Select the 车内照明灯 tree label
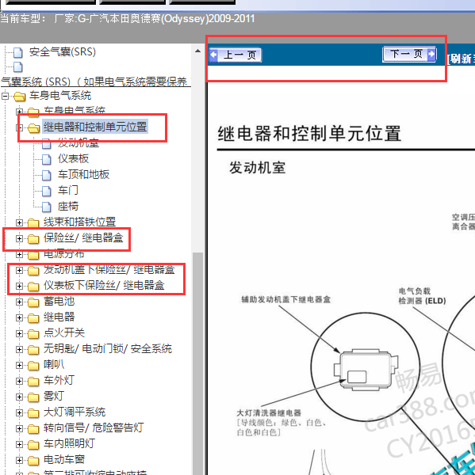The height and width of the screenshot is (475, 475). tap(69, 443)
